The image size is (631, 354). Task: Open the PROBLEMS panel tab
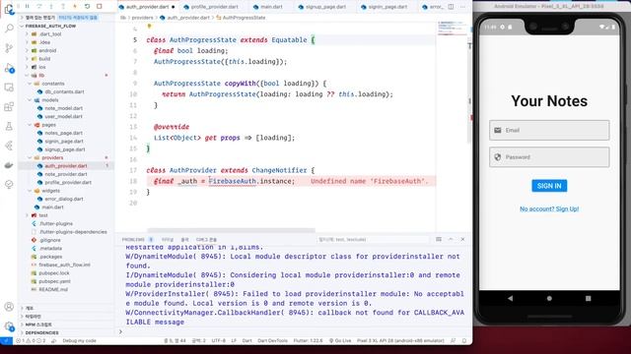pyautogui.click(x=133, y=240)
